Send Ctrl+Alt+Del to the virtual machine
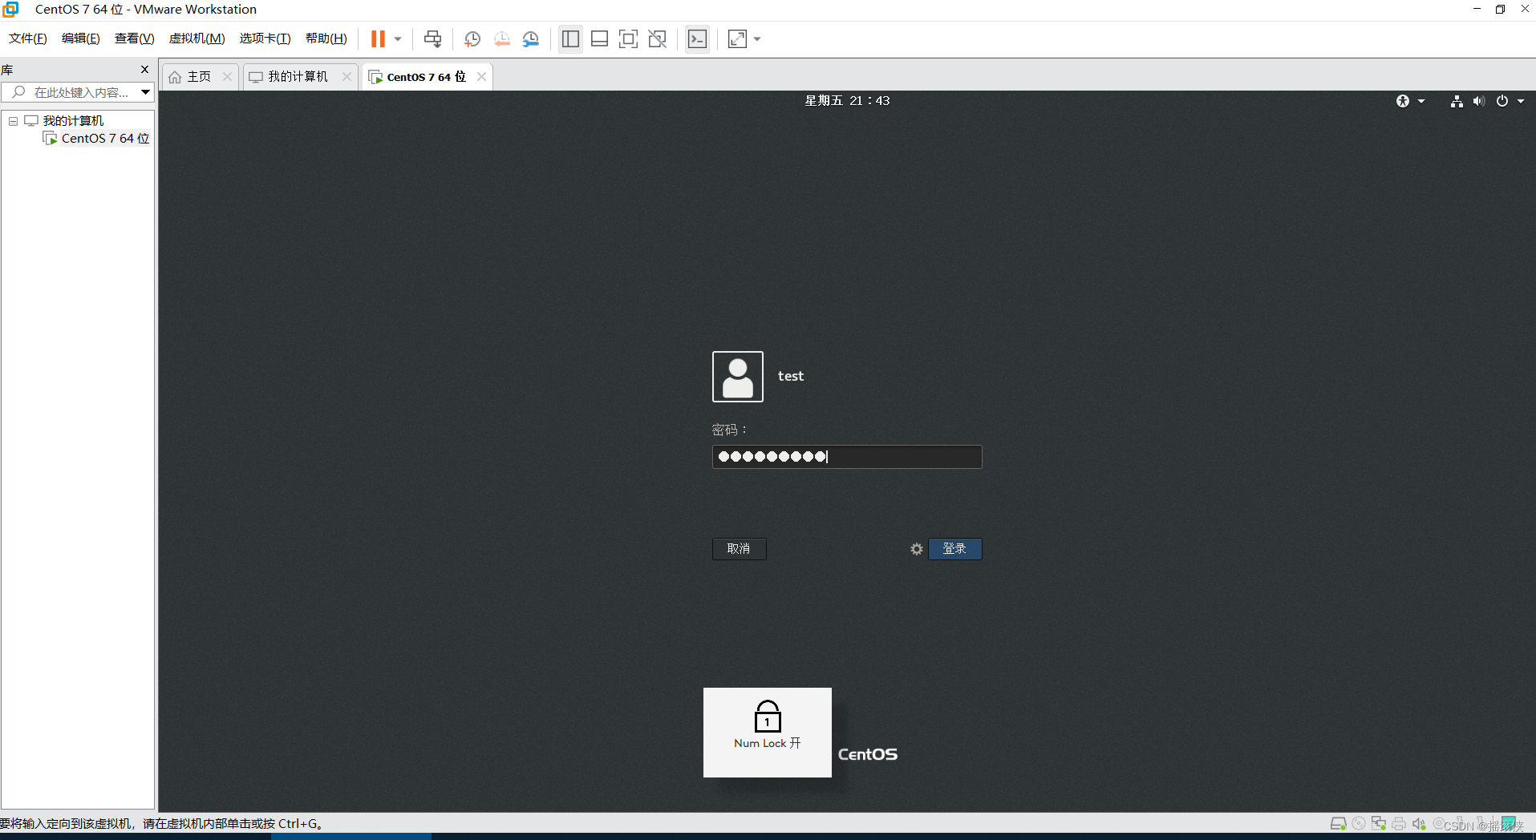The image size is (1536, 840). point(432,38)
